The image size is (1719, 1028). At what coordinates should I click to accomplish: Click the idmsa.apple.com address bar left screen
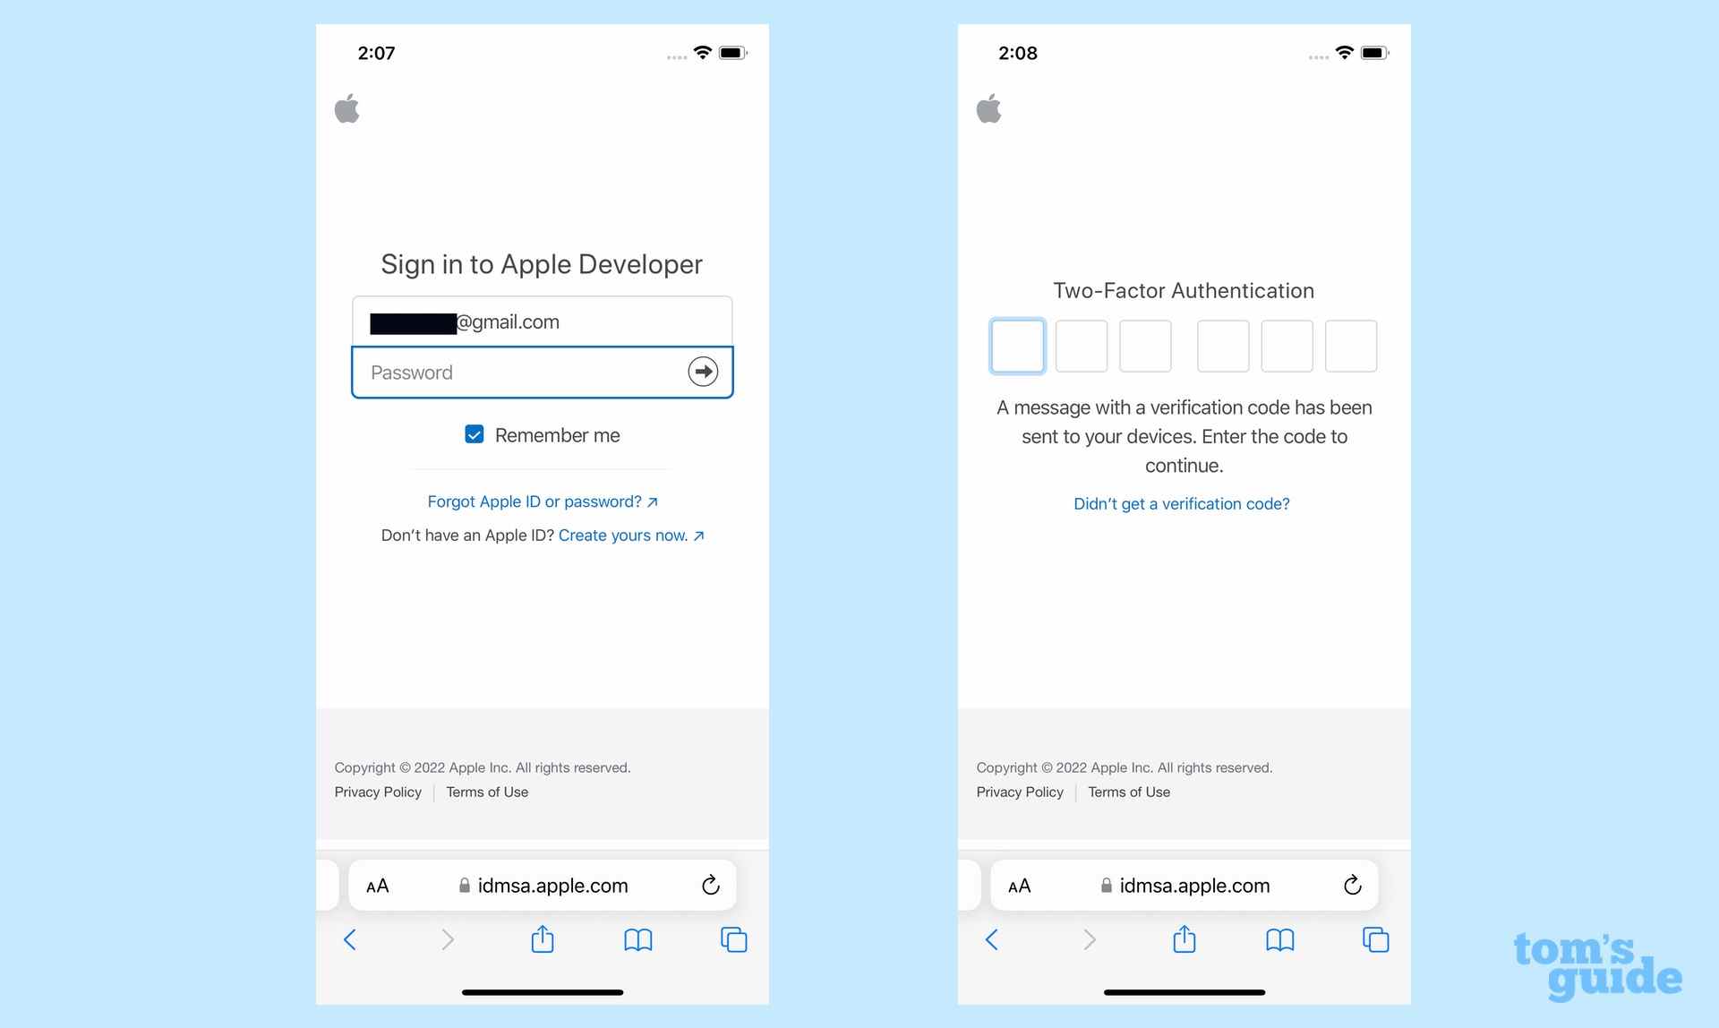coord(541,885)
